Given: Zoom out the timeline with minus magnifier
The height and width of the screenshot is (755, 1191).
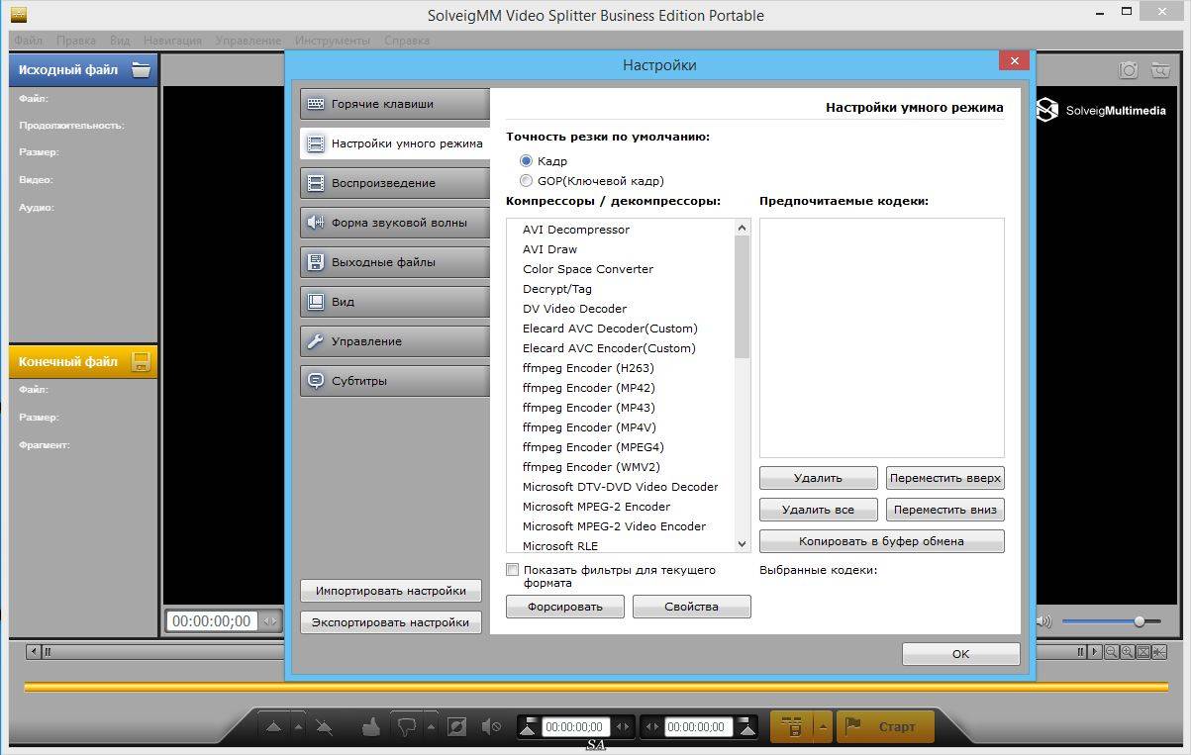Looking at the screenshot, I should [1112, 652].
